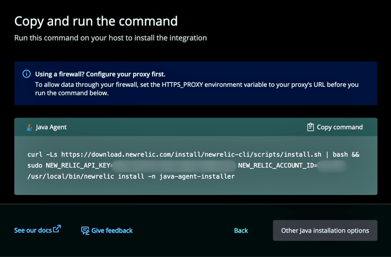Choose Other Java installation options
Viewport: 391px width, 257px height.
(x=325, y=231)
